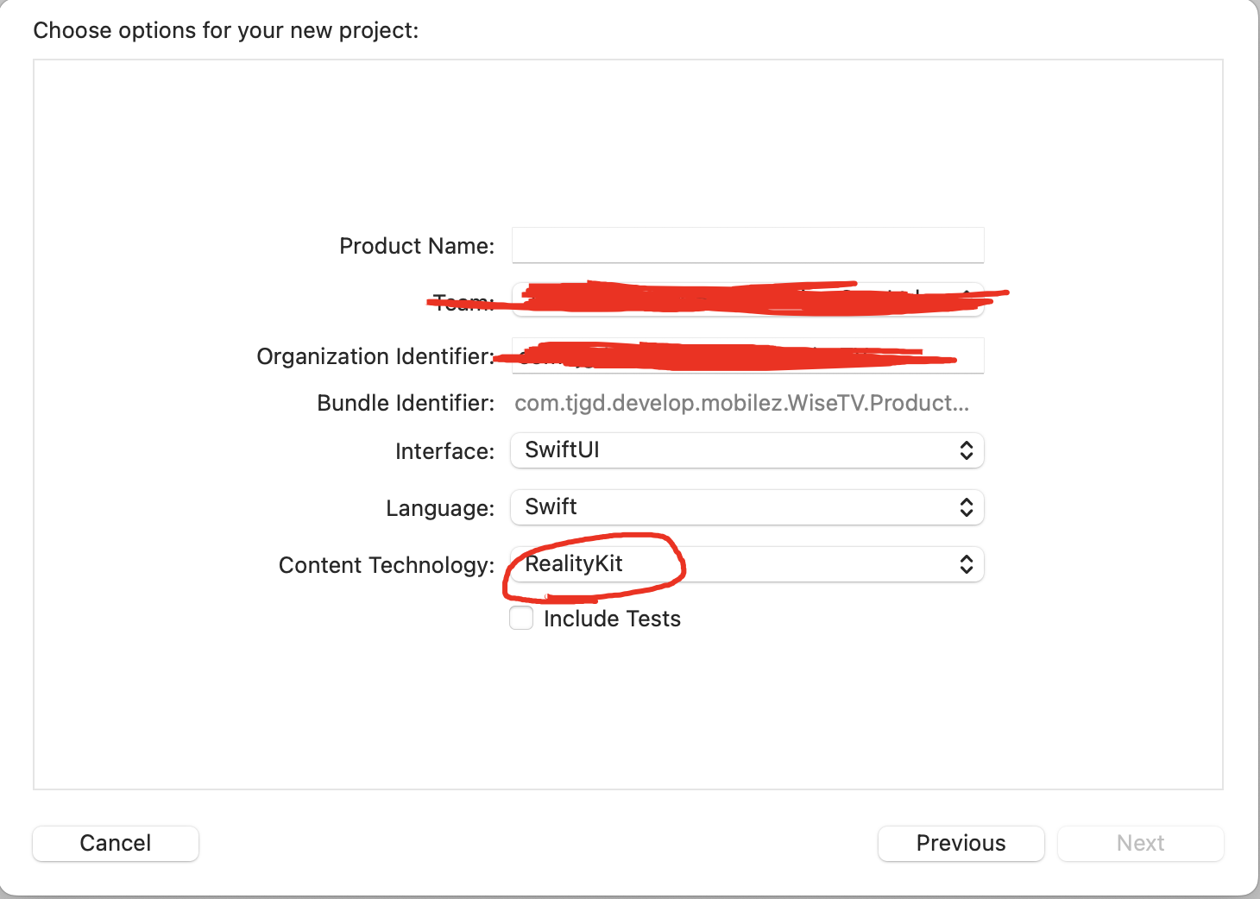1260x899 pixels.
Task: Click the "Product Name:" label
Action: point(417,246)
